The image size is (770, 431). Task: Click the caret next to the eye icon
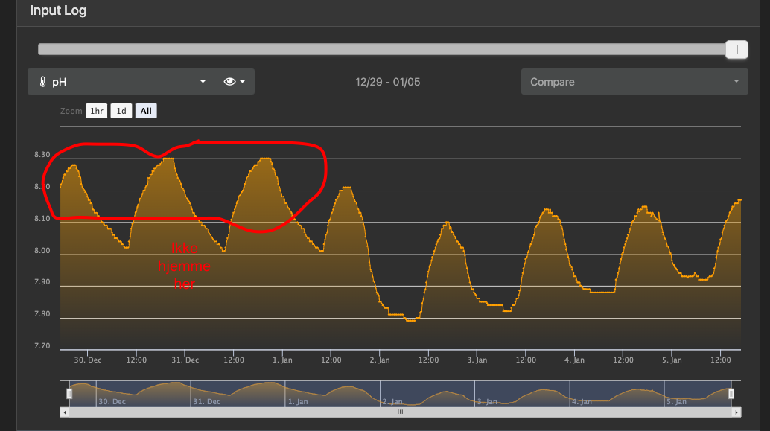coord(243,82)
